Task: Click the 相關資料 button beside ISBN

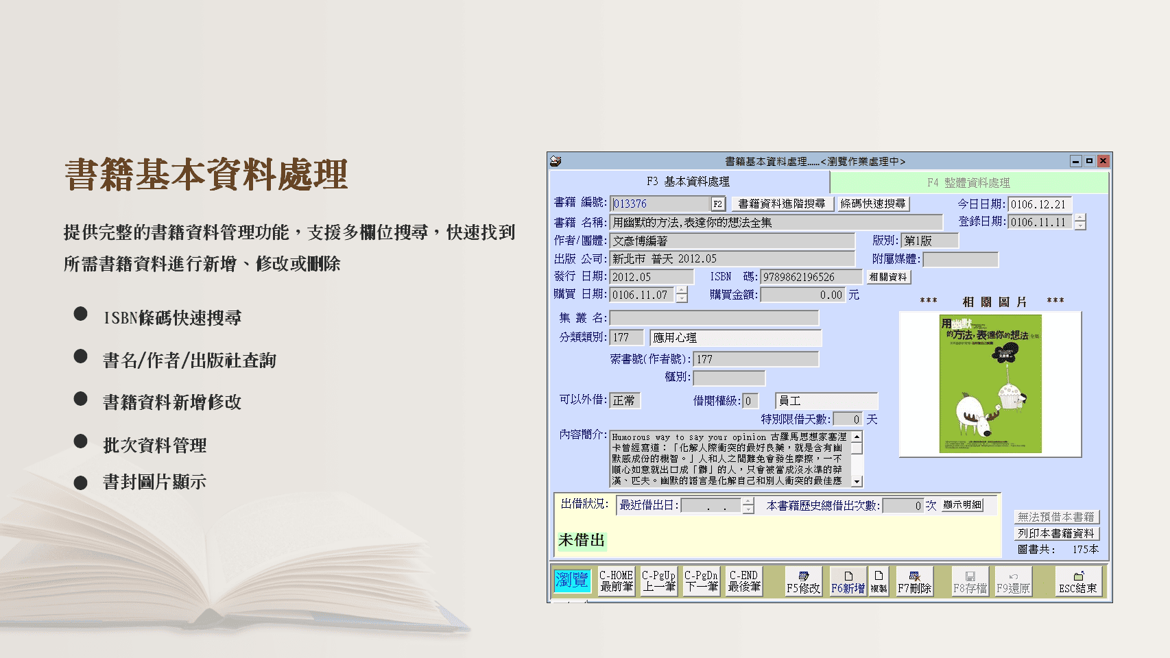Action: [x=890, y=277]
